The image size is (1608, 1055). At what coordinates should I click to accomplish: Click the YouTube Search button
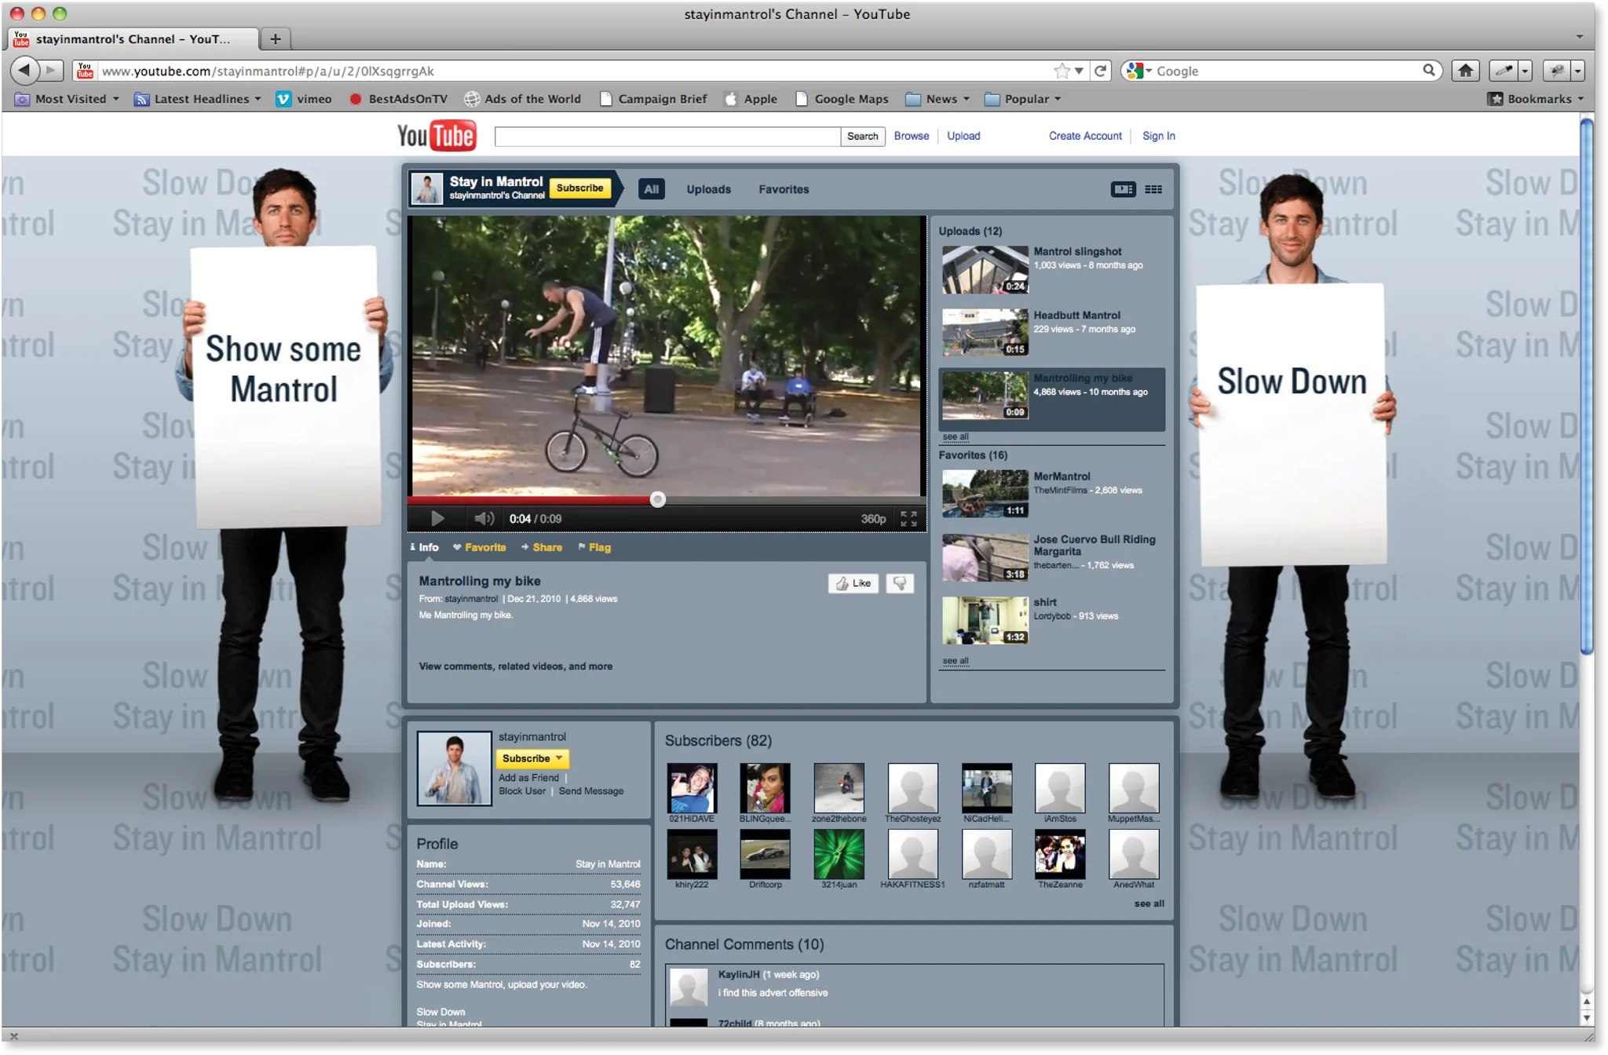pyautogui.click(x=862, y=136)
